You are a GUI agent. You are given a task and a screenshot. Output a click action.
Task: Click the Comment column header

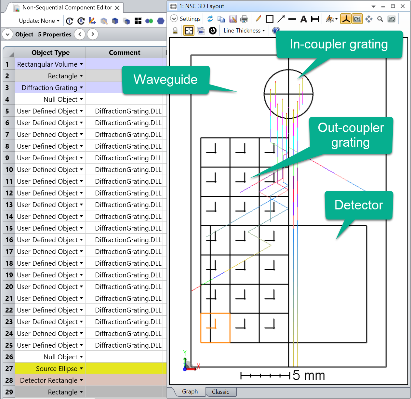(125, 53)
